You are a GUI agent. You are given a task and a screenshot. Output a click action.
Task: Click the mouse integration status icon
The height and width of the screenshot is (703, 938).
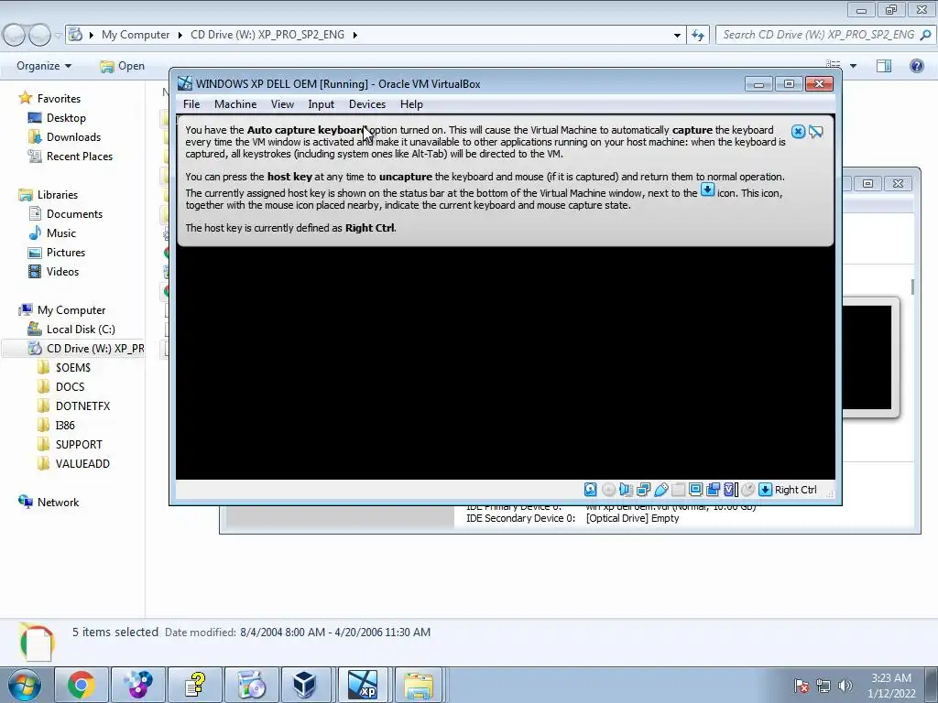(x=747, y=490)
